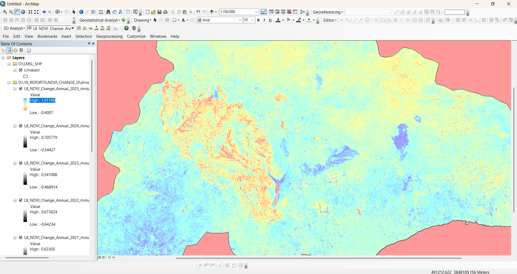Open the Arial font name dropdown
This screenshot has width=517, height=274.
pos(240,20)
